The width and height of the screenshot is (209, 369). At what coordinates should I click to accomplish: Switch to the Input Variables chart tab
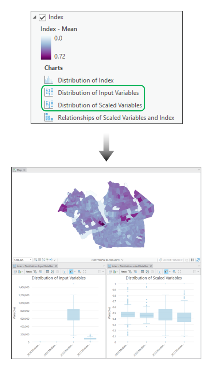pyautogui.click(x=35, y=266)
